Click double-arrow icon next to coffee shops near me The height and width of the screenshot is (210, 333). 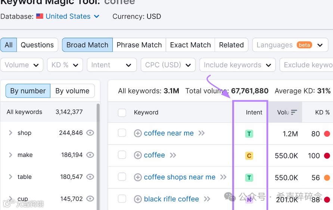pyautogui.click(x=223, y=177)
